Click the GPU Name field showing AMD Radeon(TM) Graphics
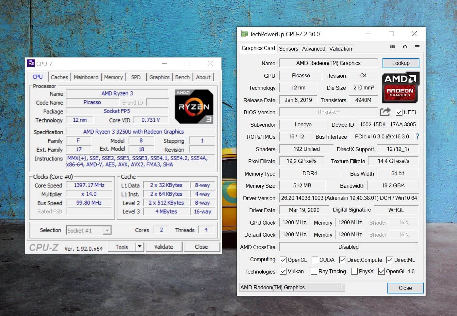 click(328, 63)
